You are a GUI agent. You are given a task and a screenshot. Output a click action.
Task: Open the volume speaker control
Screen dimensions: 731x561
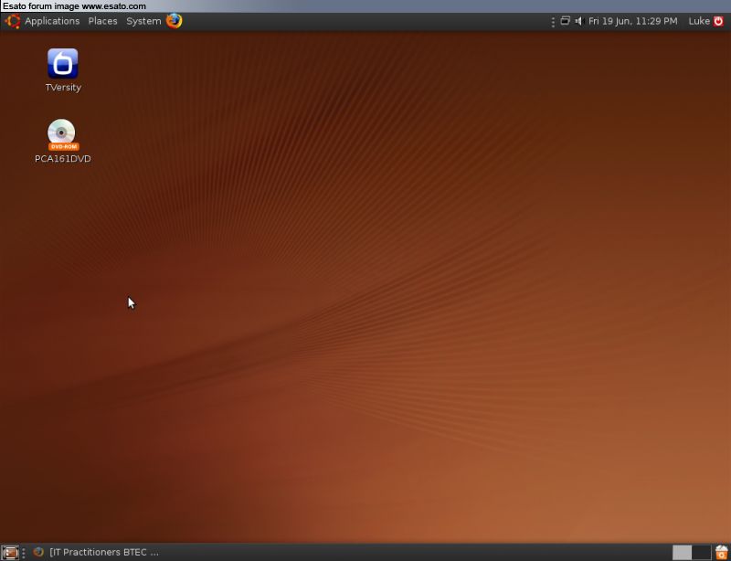(578, 21)
